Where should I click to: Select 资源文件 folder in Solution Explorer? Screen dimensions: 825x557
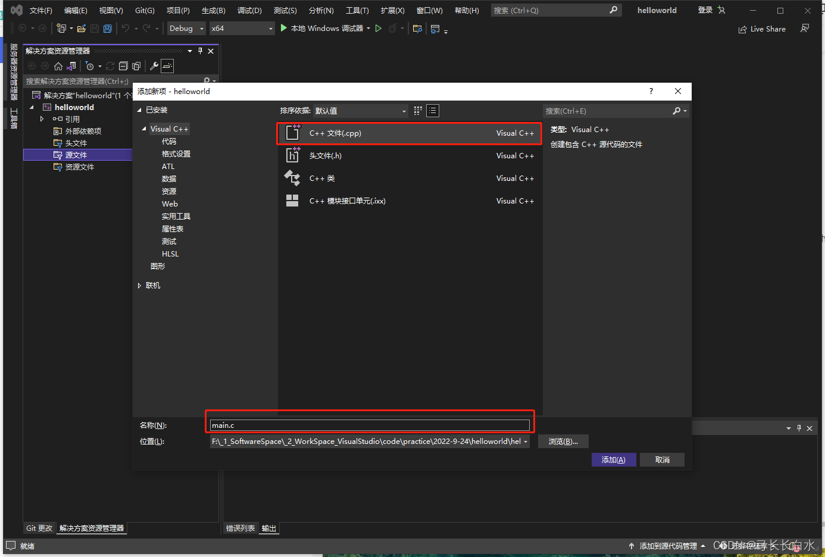pos(80,167)
